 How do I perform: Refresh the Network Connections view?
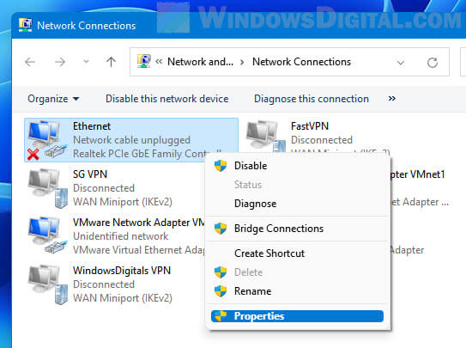click(433, 63)
